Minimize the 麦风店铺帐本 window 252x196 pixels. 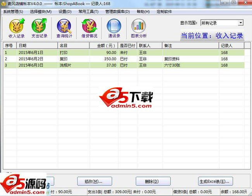(225, 3)
